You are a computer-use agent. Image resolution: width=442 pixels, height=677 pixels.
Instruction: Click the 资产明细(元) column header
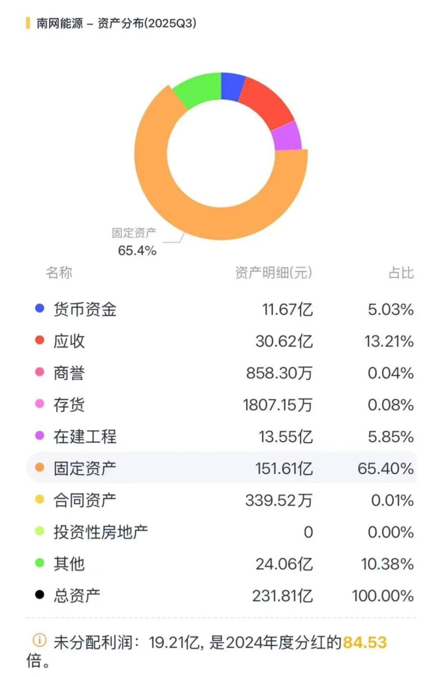point(273,272)
